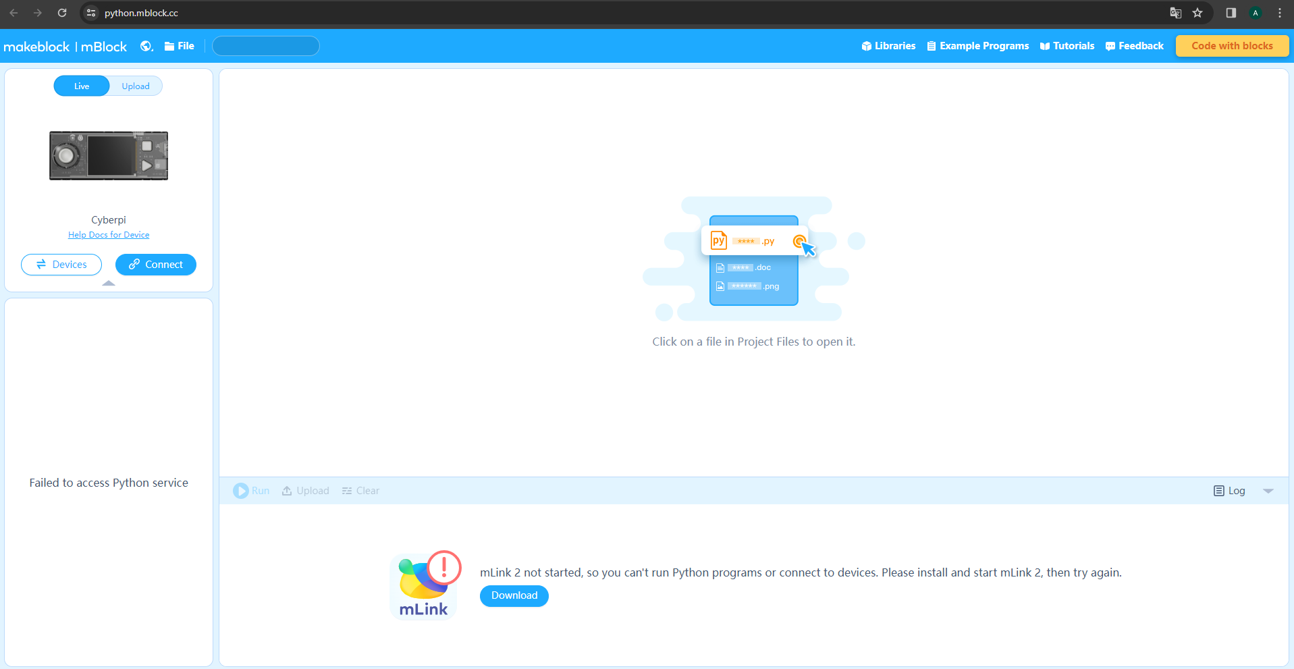
Task: Open Libraries
Action: (888, 46)
